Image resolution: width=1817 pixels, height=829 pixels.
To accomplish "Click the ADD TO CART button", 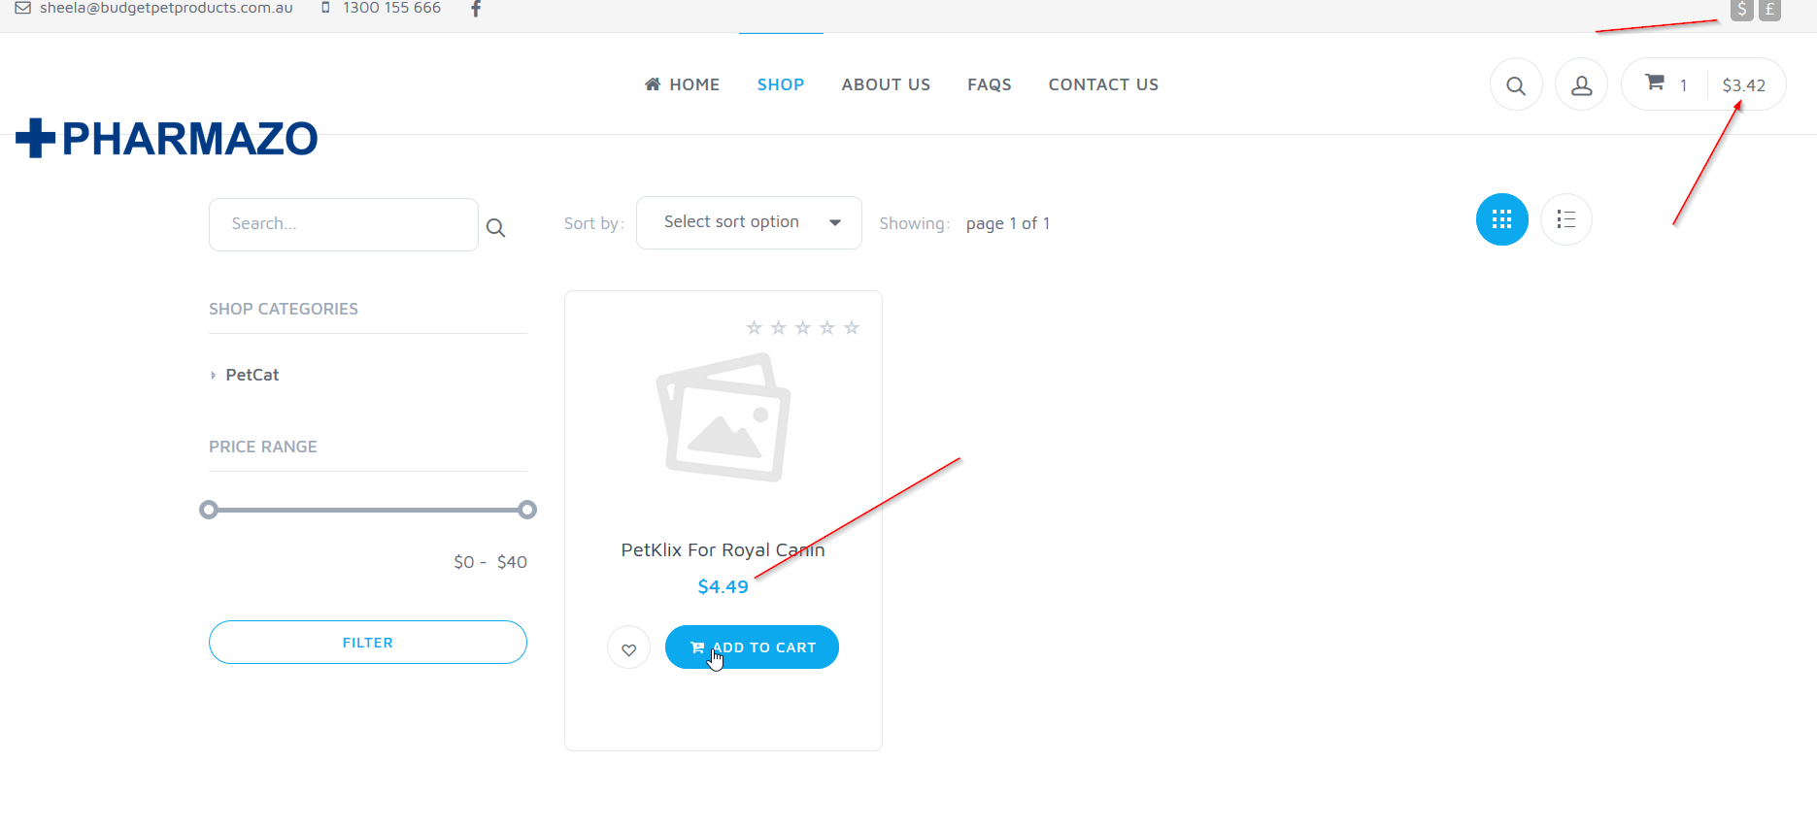I will tap(752, 647).
